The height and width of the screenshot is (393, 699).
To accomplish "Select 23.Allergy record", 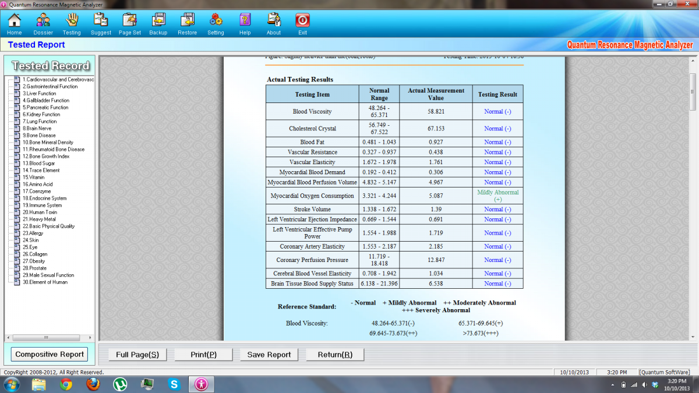I will (x=33, y=233).
